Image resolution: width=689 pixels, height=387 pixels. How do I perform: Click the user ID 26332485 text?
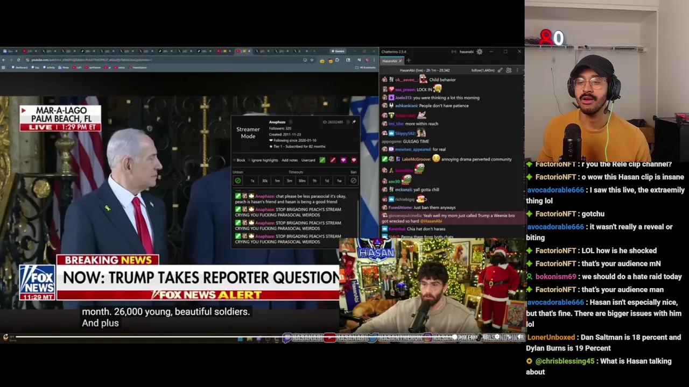(x=333, y=122)
